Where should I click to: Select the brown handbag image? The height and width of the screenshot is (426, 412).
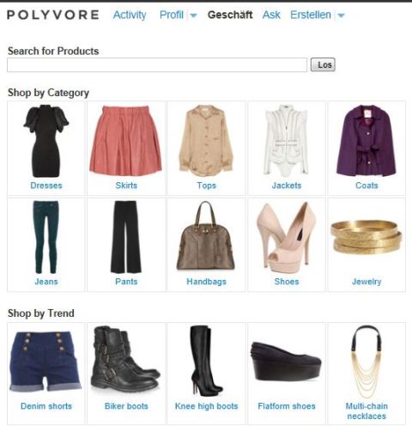[x=206, y=235]
